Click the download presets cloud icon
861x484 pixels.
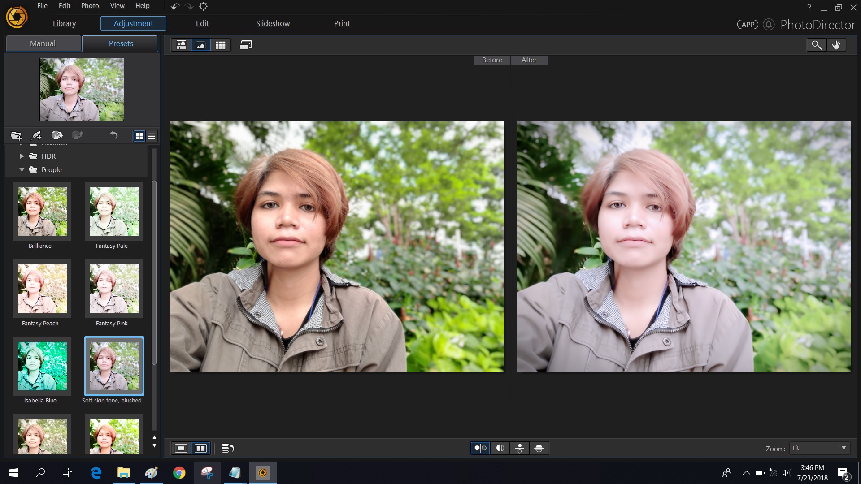(x=57, y=135)
